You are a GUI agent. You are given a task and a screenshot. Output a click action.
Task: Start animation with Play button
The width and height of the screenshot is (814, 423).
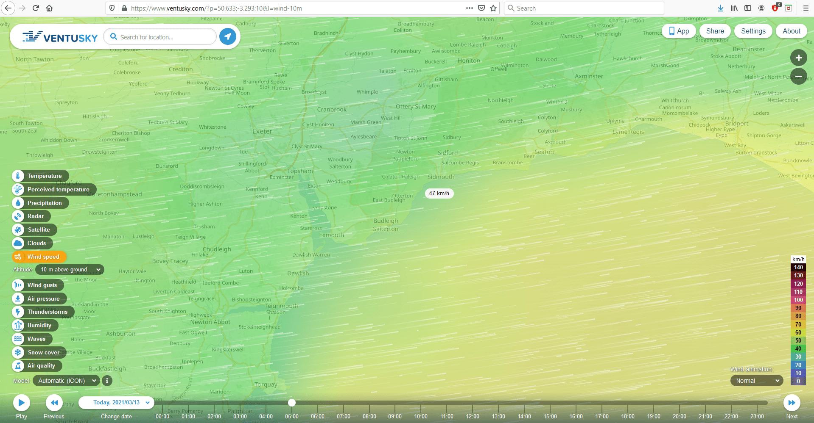pyautogui.click(x=22, y=403)
